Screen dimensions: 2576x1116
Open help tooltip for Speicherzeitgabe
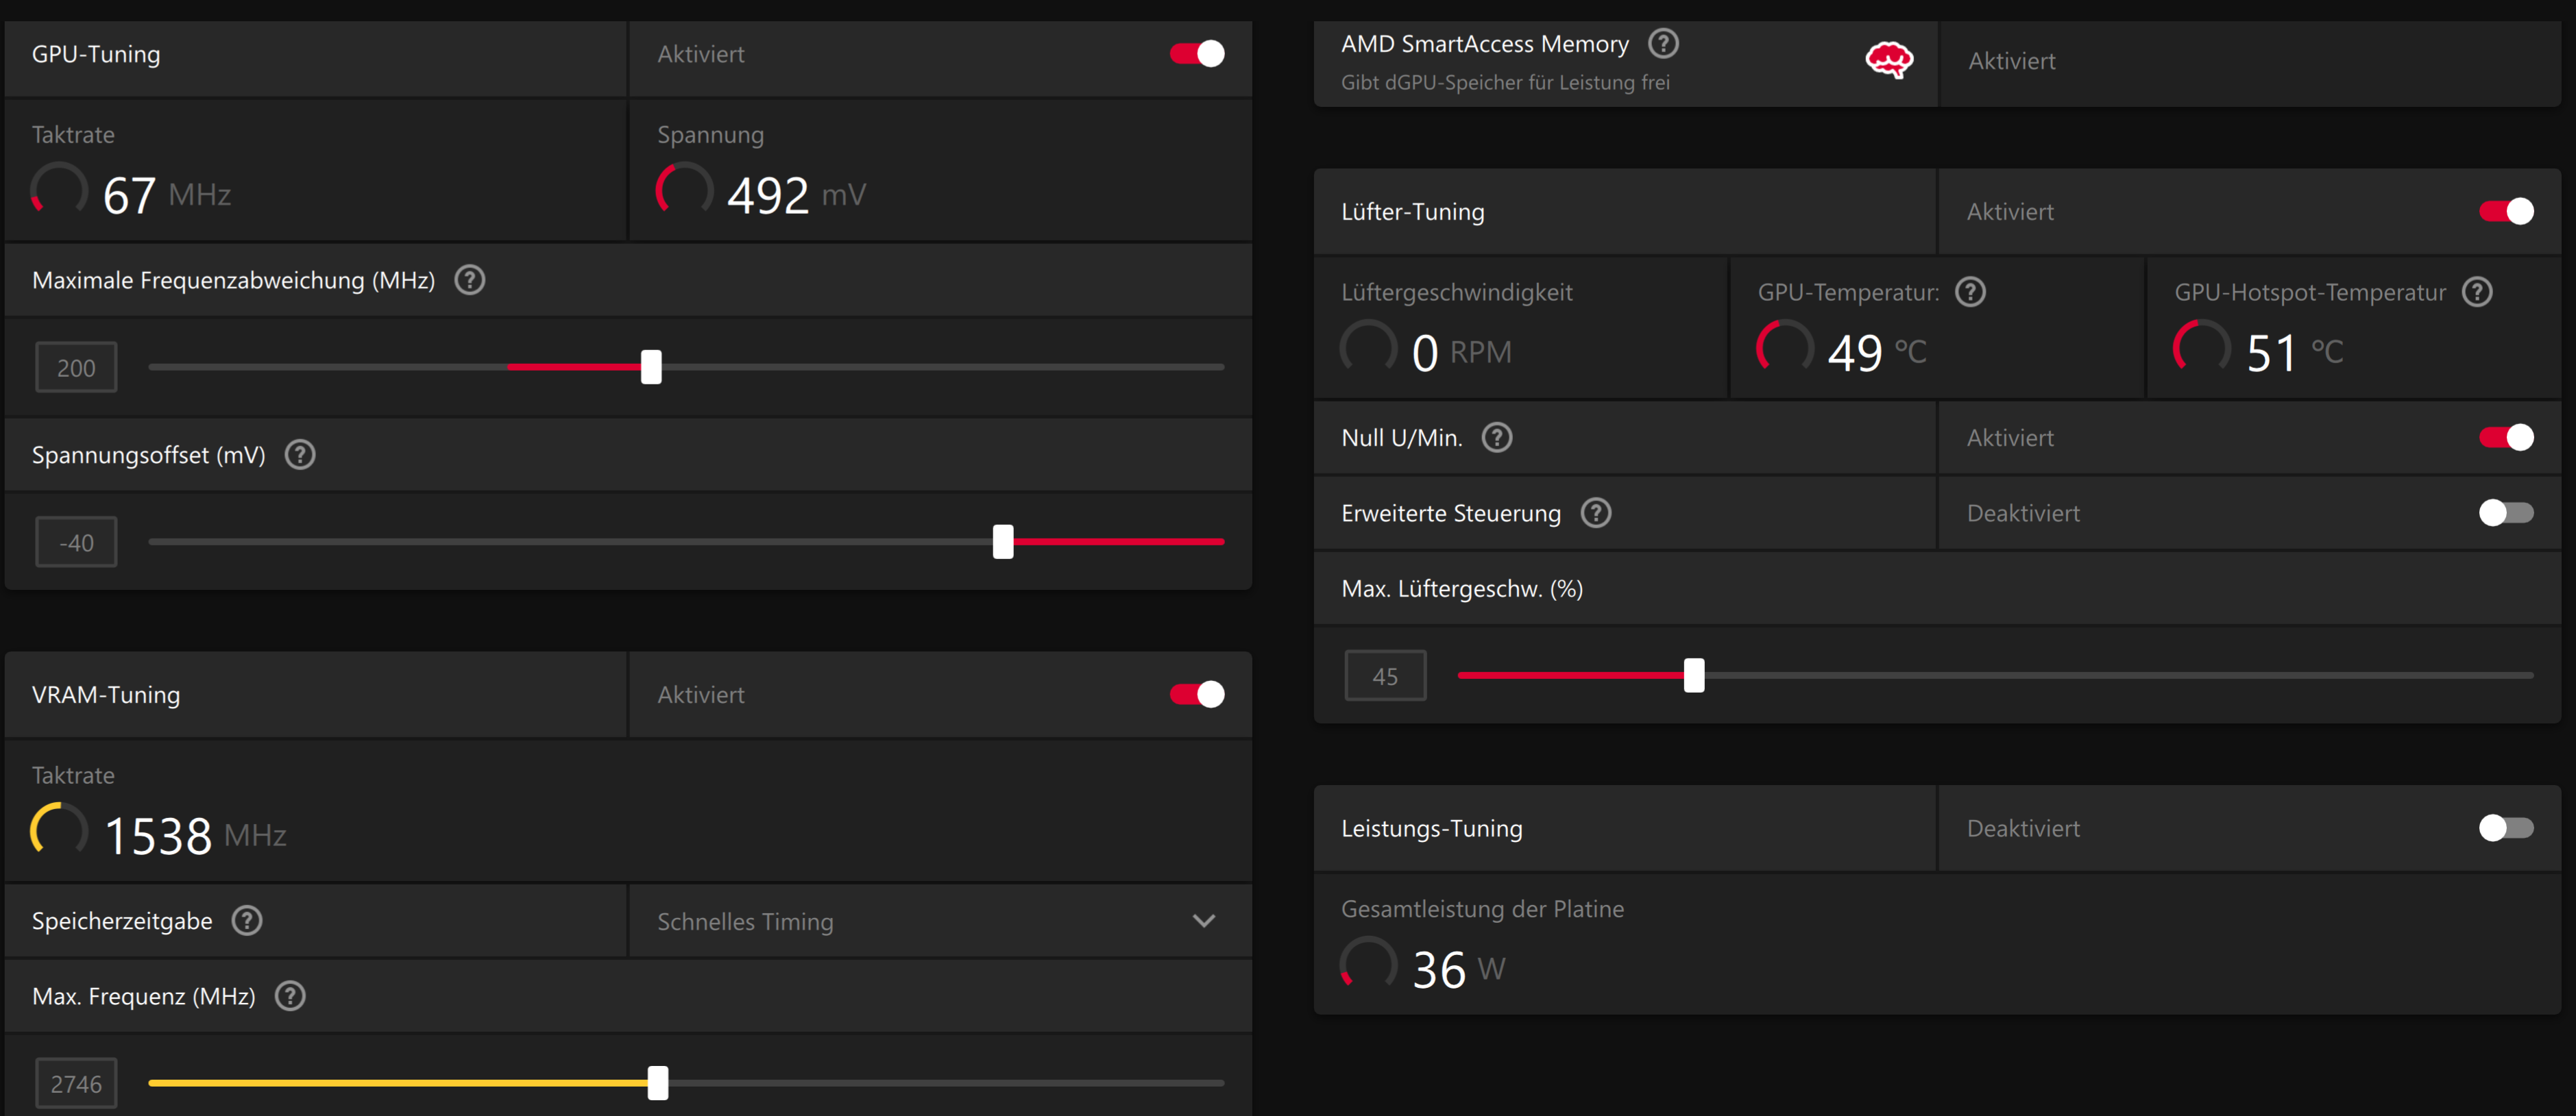pyautogui.click(x=247, y=920)
